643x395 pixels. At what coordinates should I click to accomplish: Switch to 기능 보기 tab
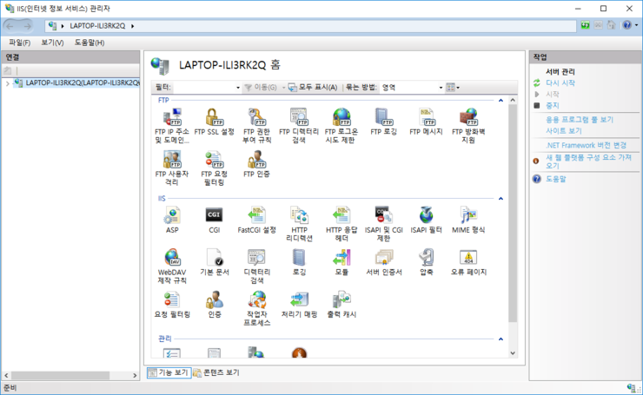169,372
